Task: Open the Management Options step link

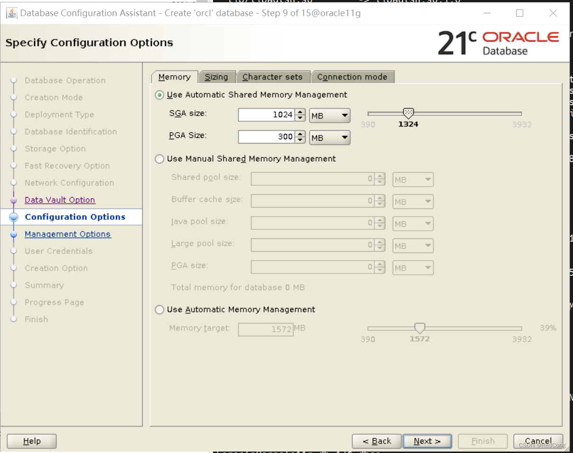Action: (68, 234)
